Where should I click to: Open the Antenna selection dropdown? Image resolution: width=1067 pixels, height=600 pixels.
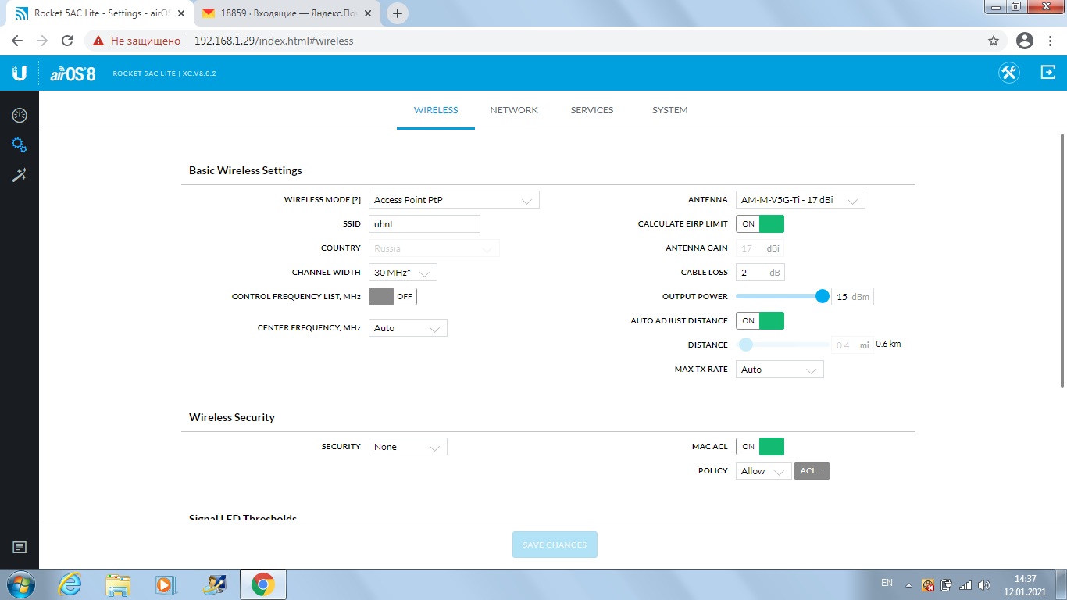point(801,200)
